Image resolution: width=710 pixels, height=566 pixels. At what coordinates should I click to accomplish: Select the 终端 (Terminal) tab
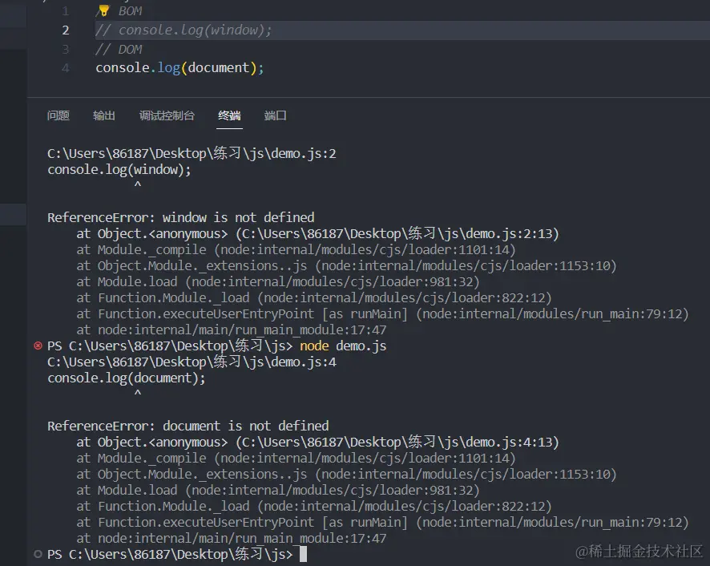pos(229,115)
